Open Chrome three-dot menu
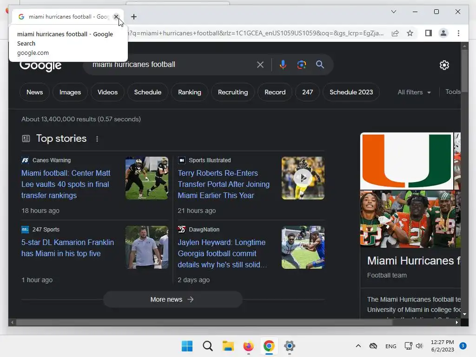 [x=458, y=33]
